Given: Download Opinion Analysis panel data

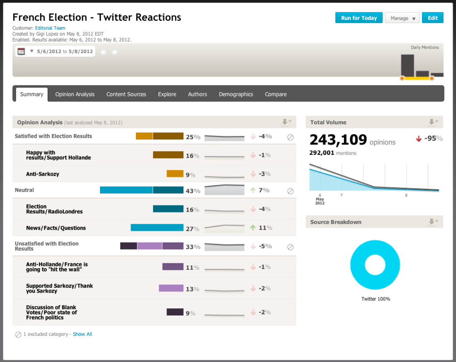Looking at the screenshot, I should [286, 122].
